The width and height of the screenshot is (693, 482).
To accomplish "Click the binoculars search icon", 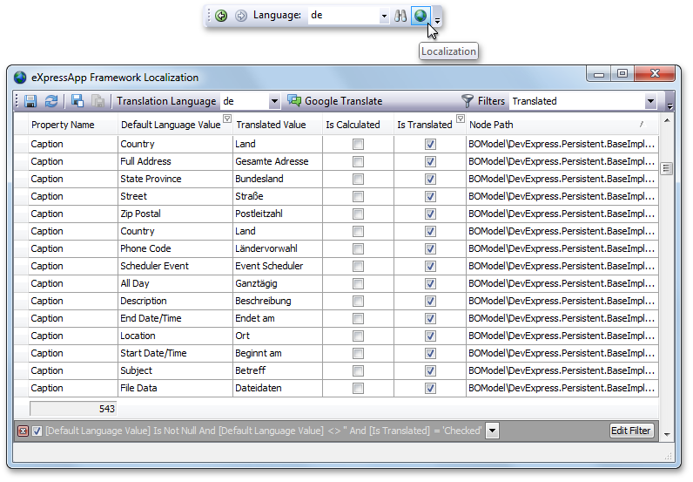I will (x=400, y=16).
